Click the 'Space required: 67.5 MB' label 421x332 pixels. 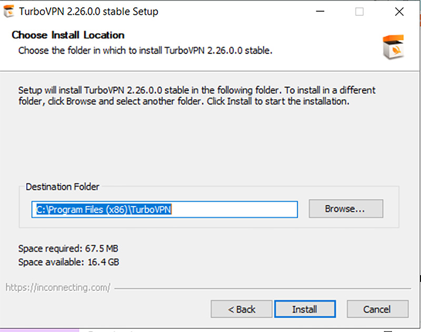coord(68,248)
